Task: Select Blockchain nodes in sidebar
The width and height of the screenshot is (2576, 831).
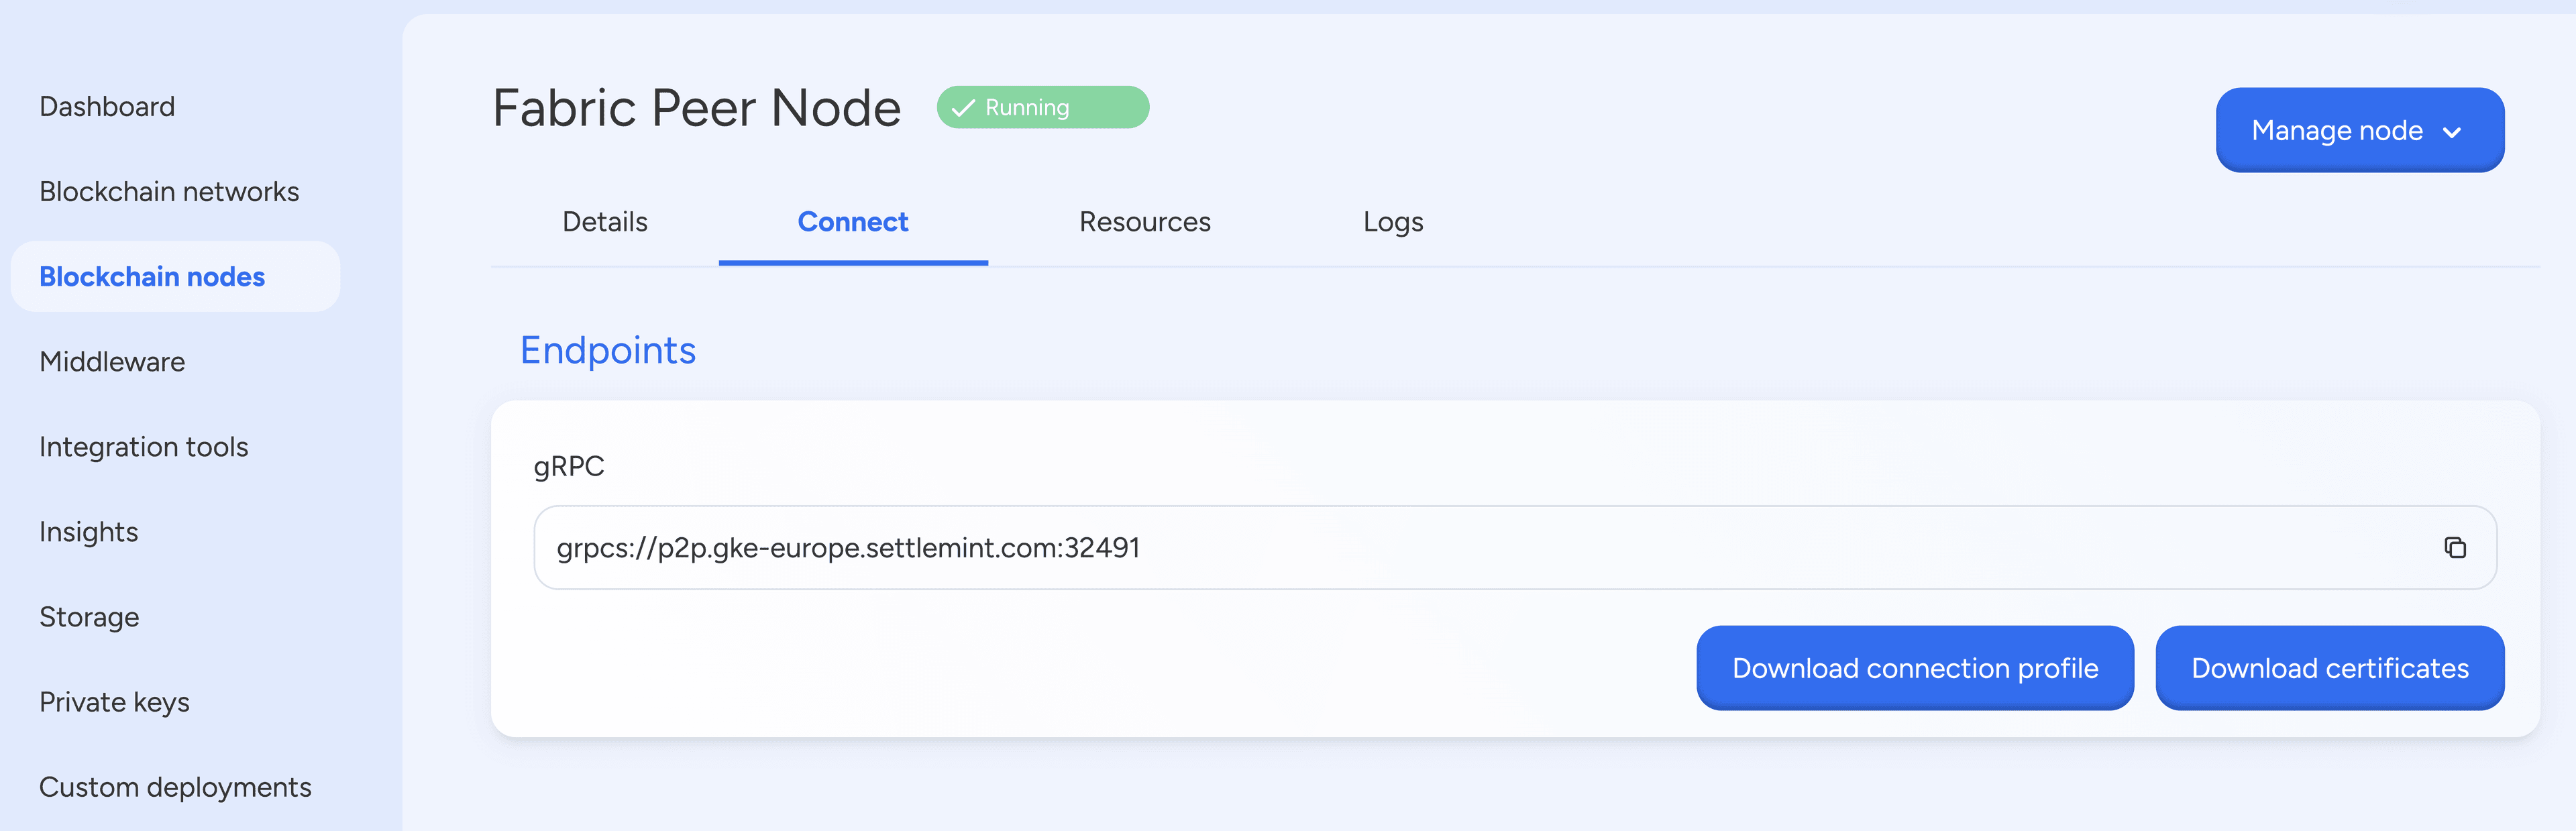Action: [x=176, y=276]
